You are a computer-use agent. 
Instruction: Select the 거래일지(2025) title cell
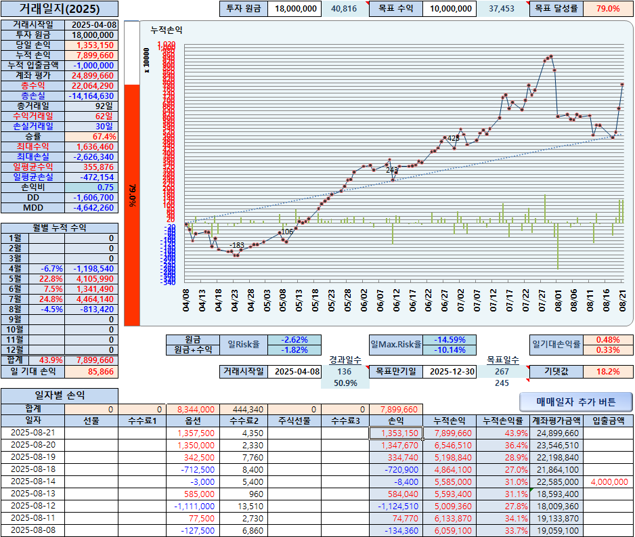pos(60,9)
